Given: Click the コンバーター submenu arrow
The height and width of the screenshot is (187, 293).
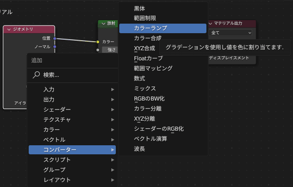Looking at the screenshot, I should [x=112, y=150].
